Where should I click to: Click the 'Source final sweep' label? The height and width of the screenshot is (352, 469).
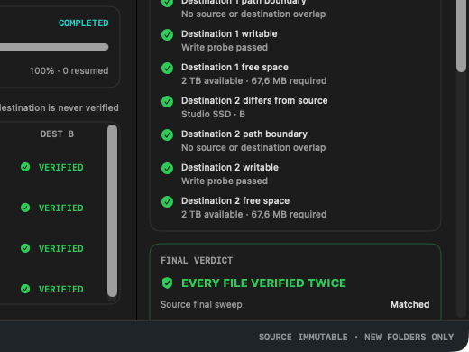(201, 304)
